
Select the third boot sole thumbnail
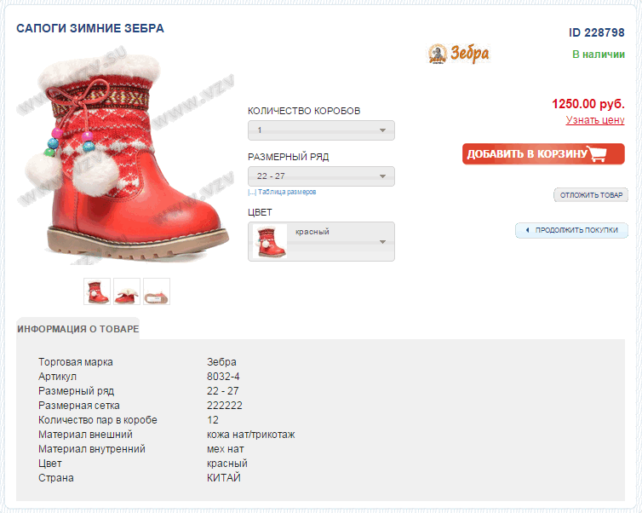coord(157,291)
